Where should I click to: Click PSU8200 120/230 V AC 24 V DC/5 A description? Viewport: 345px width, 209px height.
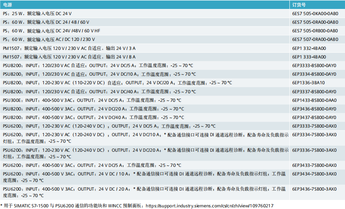click(98, 65)
